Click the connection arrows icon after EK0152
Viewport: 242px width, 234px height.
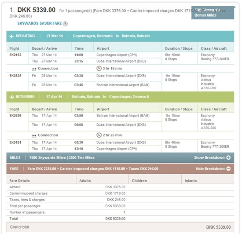34,69
